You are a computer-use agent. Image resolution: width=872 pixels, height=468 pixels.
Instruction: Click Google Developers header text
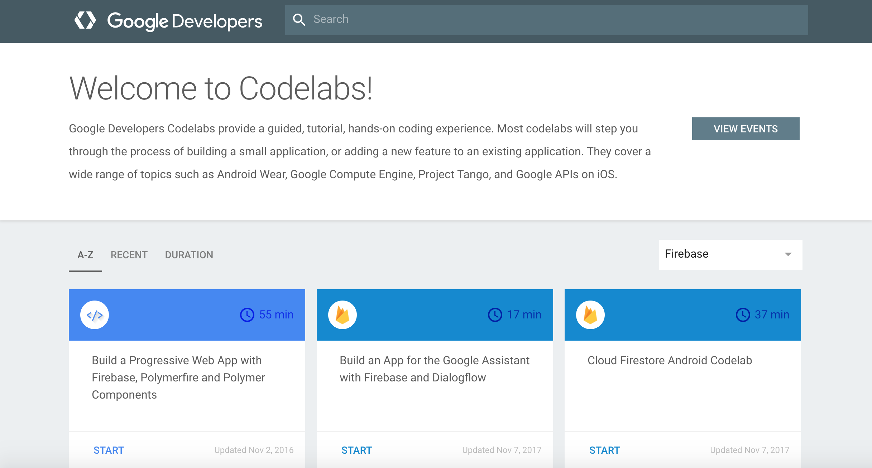click(185, 21)
